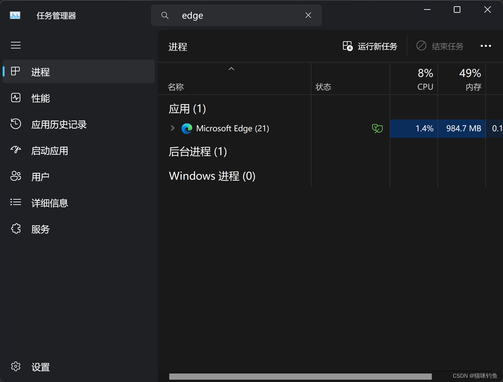Maximize the Task Manager window

tap(457, 9)
